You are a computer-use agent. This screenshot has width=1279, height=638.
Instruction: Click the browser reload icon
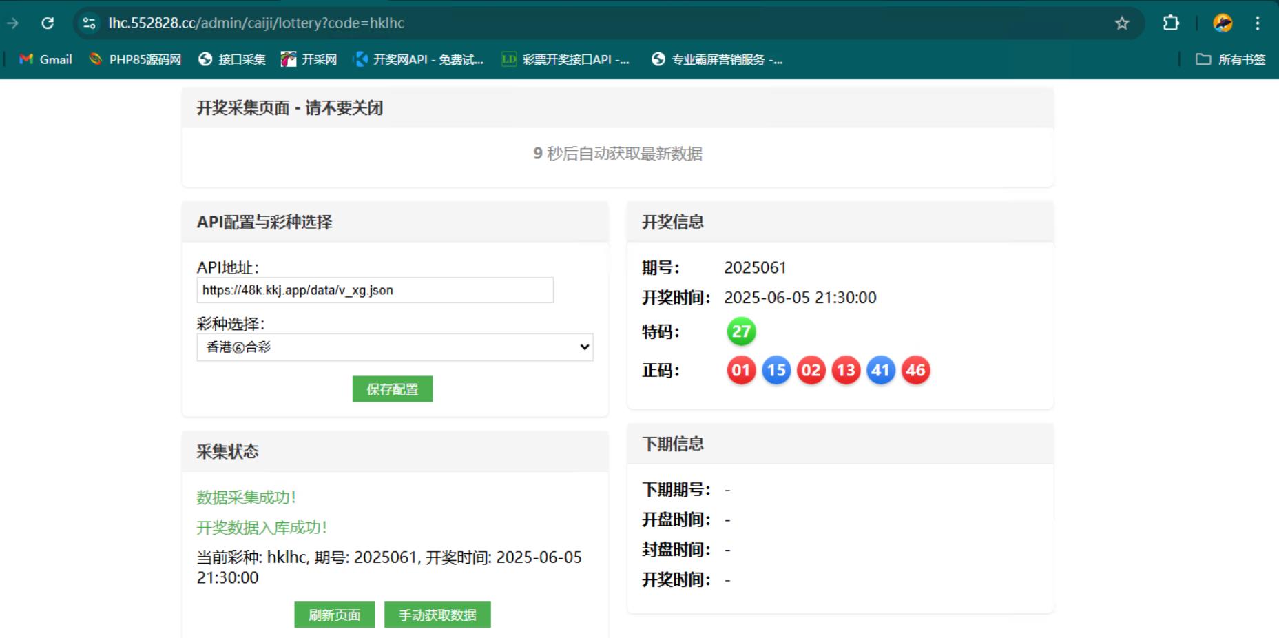click(48, 23)
